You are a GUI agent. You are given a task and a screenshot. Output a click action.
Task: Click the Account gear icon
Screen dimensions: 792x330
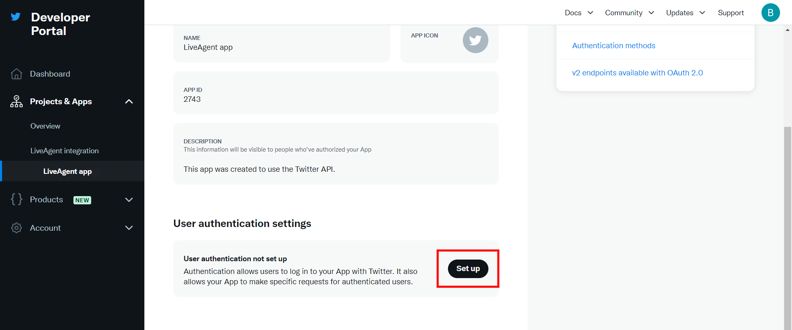[x=16, y=228]
